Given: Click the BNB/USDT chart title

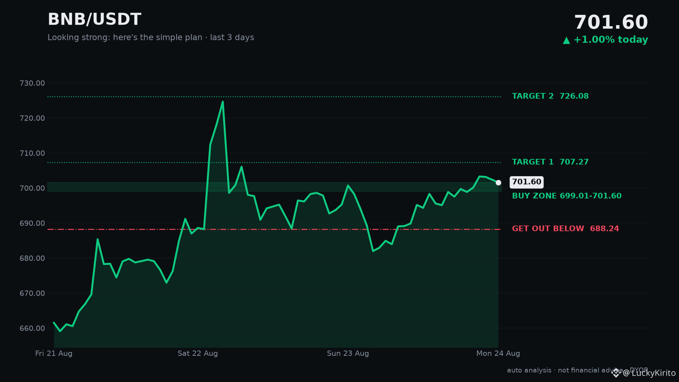Looking at the screenshot, I should click(94, 19).
